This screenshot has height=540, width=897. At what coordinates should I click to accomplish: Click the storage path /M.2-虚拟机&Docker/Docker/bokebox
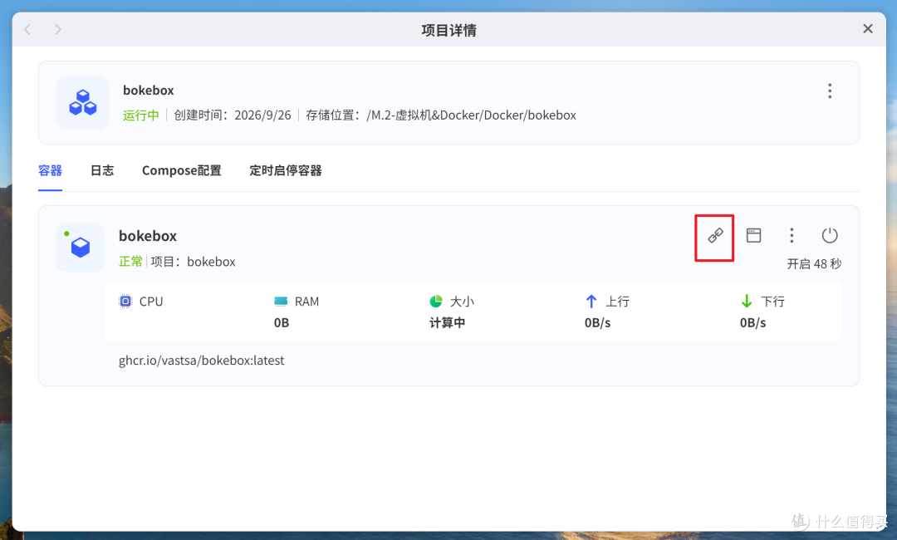472,115
